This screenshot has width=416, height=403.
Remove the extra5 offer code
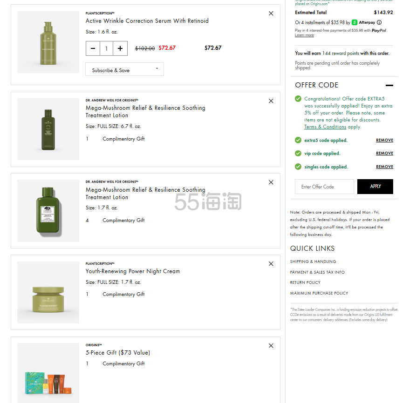point(384,140)
